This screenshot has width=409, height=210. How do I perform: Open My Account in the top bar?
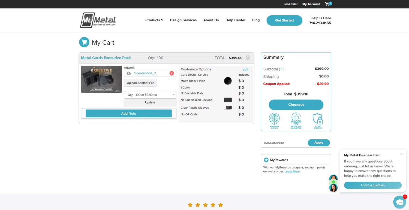(311, 4)
